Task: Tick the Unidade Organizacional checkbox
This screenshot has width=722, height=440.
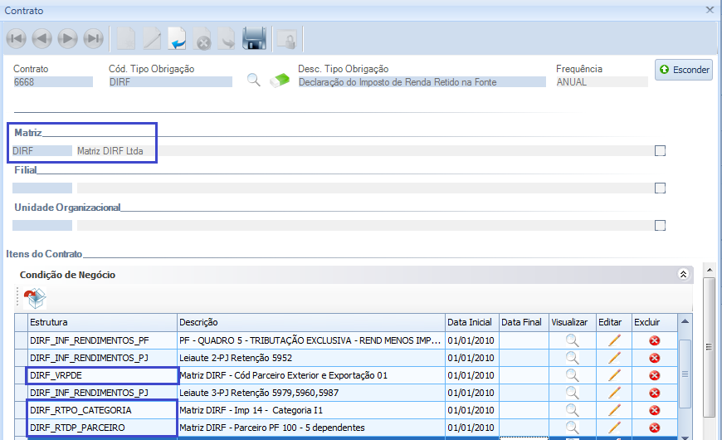Action: (660, 225)
